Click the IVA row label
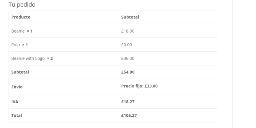256x128 pixels. (x=15, y=102)
